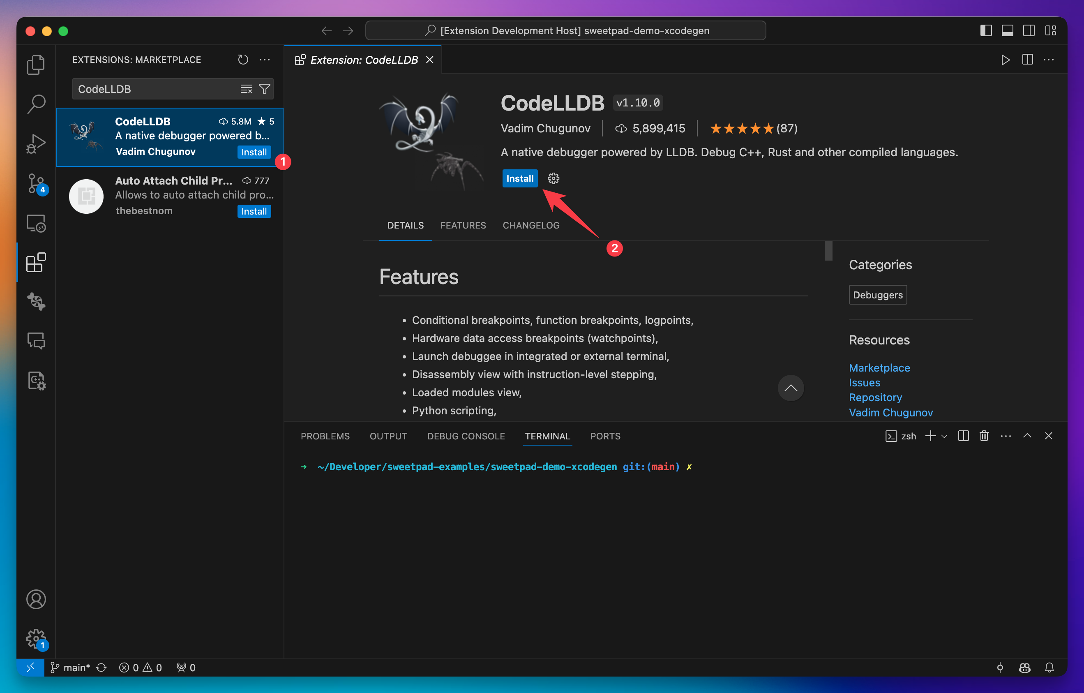Expand the terminal panel upward
This screenshot has width=1084, height=693.
1027,436
